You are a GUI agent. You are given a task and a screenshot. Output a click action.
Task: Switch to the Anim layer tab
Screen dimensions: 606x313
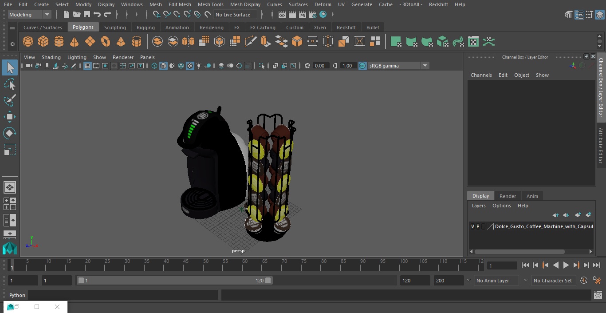pos(532,196)
